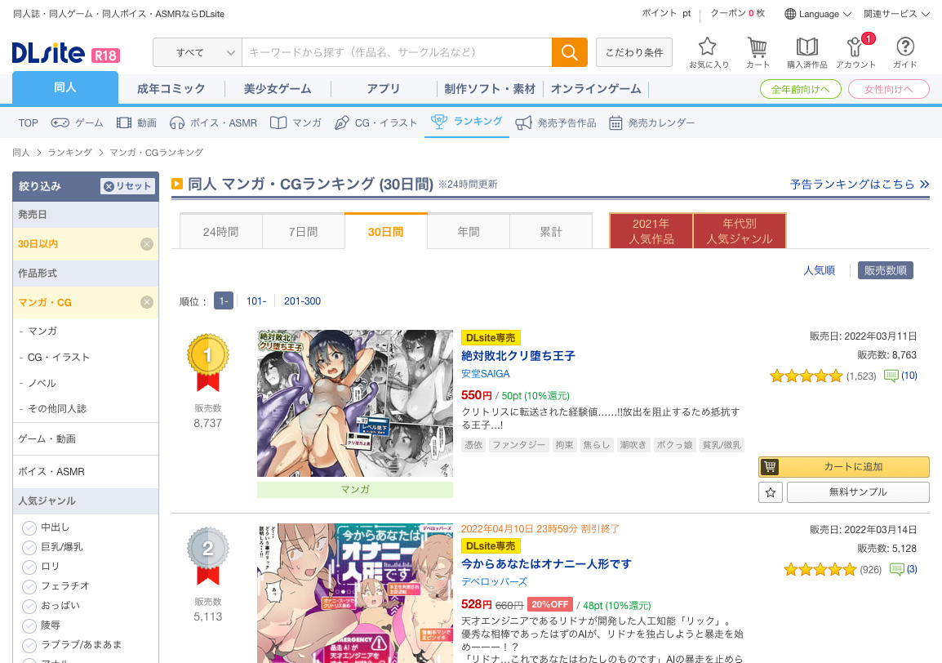
Task: Remove the 30日以内 filter with X icon
Action: 147,244
